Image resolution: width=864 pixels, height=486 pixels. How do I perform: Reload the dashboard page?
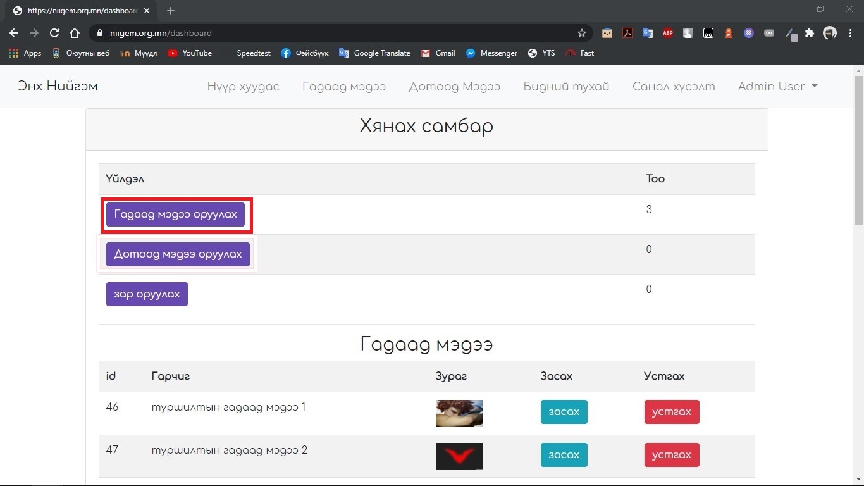(x=54, y=33)
